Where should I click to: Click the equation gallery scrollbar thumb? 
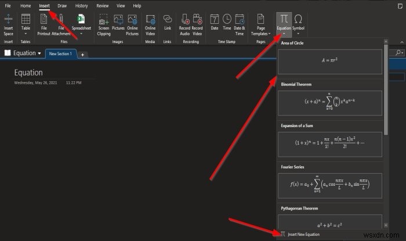[x=386, y=89]
